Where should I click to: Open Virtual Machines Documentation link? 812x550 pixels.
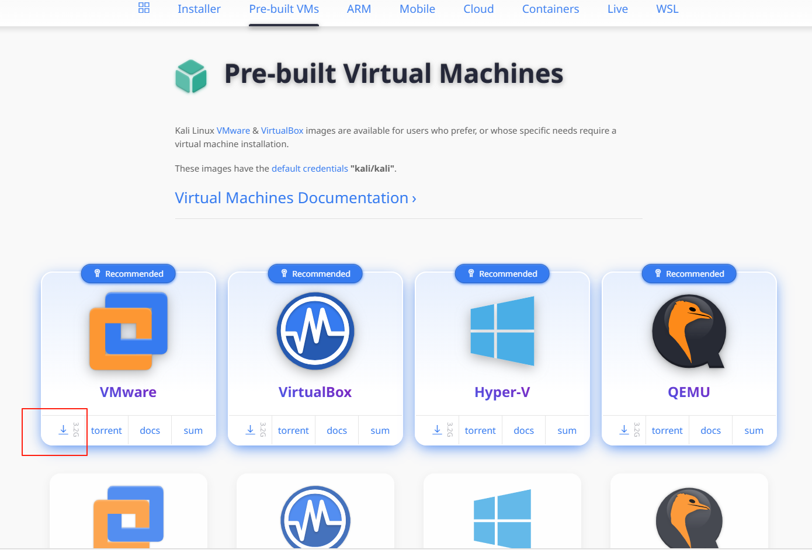point(296,198)
